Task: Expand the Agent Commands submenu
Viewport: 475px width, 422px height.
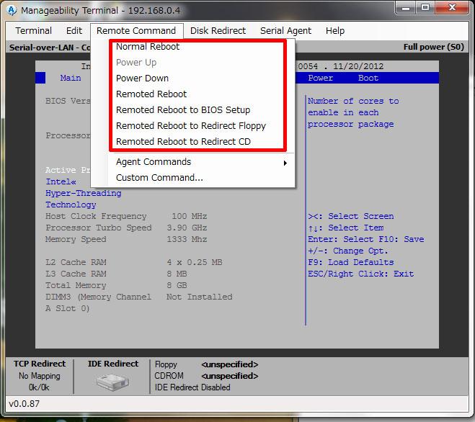Action: pos(201,162)
